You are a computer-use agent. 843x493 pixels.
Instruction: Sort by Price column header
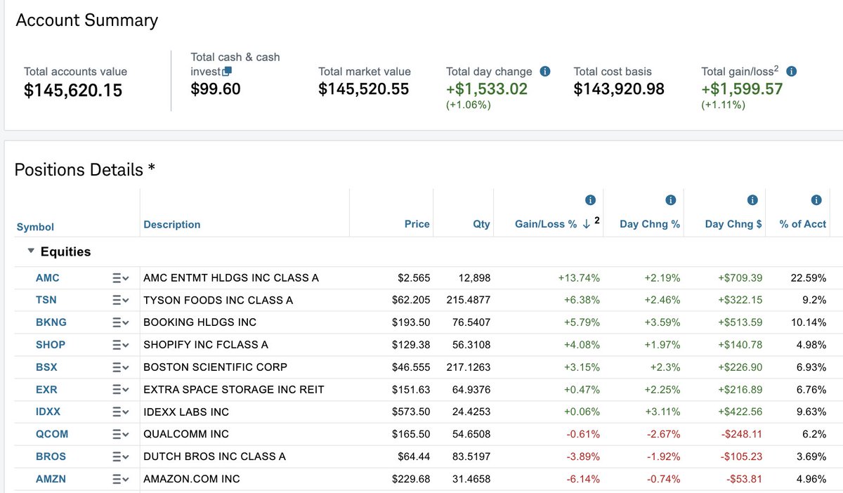coord(417,224)
